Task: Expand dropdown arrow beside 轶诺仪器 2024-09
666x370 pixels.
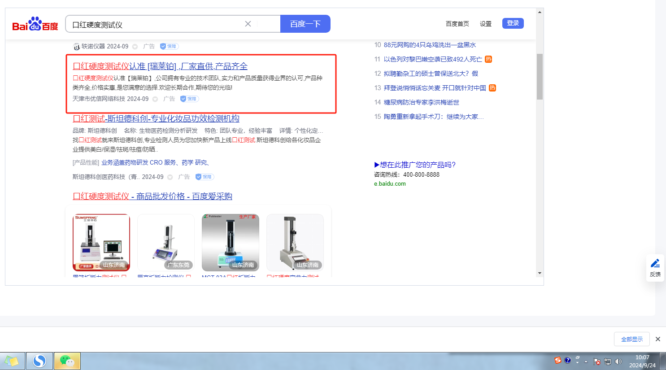Action: click(x=135, y=47)
